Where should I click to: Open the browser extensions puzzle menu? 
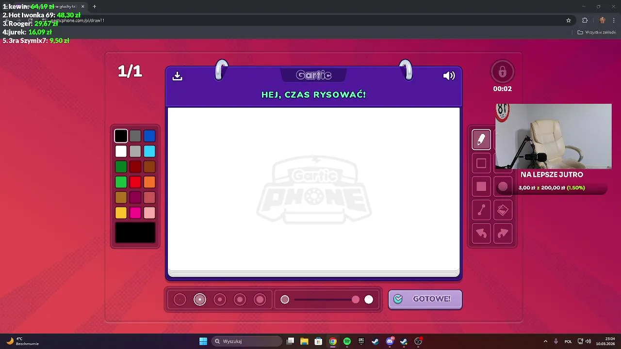585,20
